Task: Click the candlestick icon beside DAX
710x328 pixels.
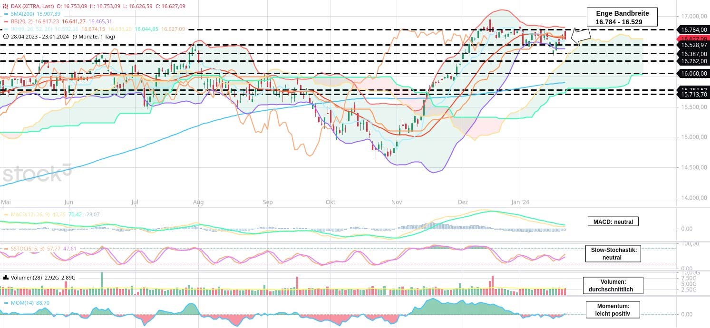Action: [x=6, y=6]
